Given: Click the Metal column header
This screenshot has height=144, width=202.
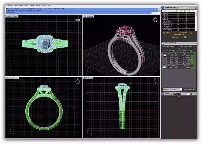Looking at the screenshot, I should coord(168,11).
